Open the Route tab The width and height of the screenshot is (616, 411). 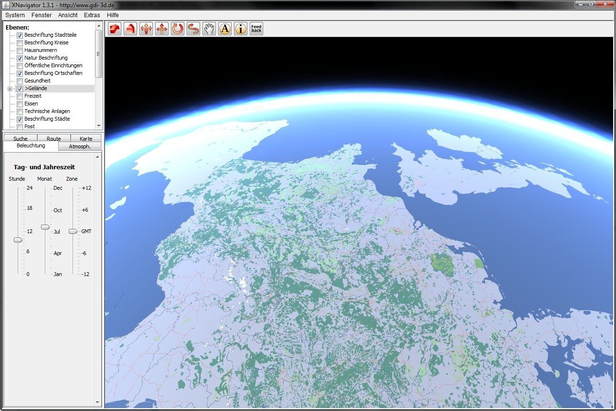[x=53, y=138]
